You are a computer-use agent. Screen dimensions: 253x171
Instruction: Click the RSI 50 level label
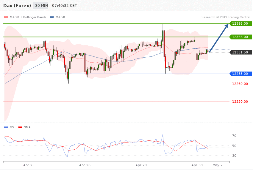click(x=234, y=146)
